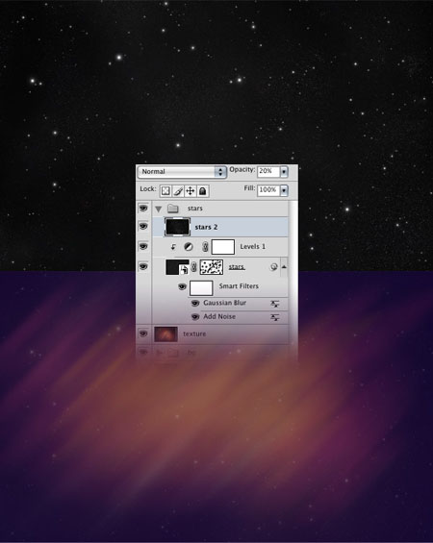Collapse smart filters list on stars layer
This screenshot has height=543, width=433.
tap(284, 267)
